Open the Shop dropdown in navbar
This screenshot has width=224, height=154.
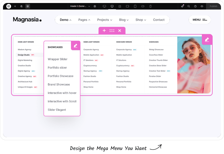pos(141,20)
